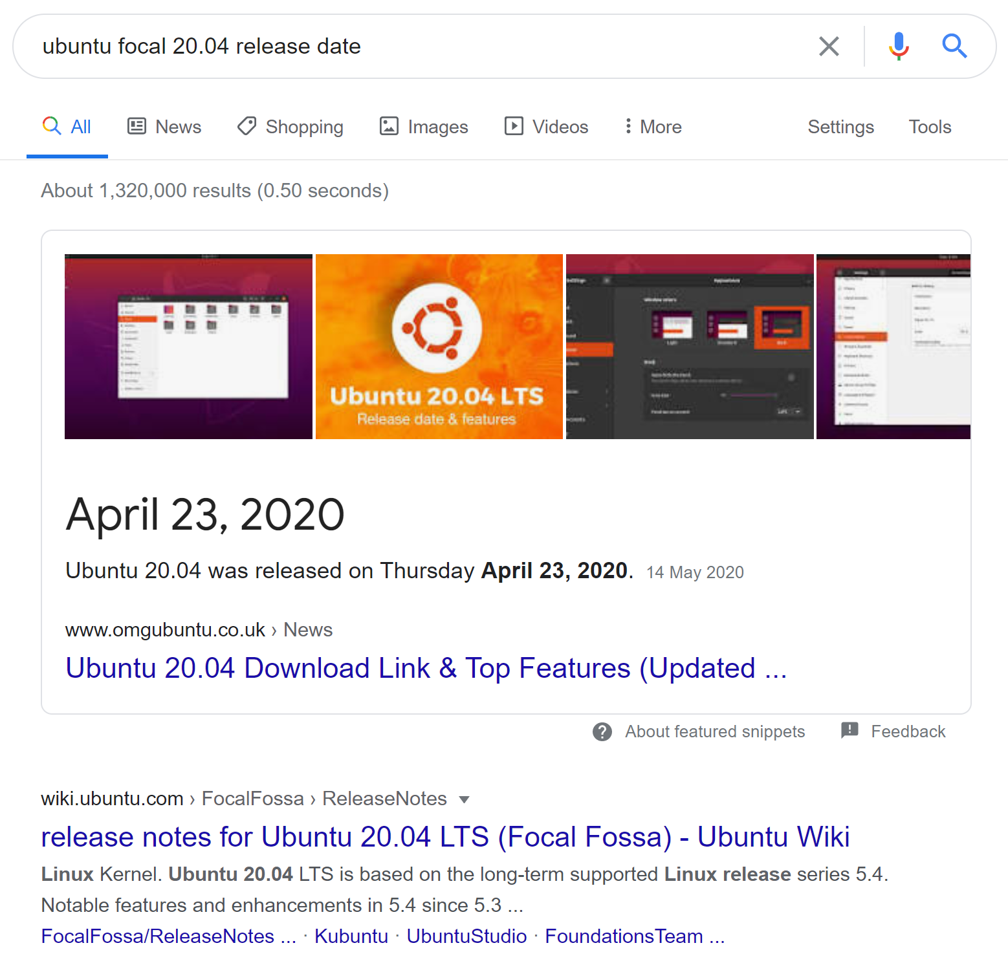Click the blue magnifier search icon
Viewport: 1008px width, 963px height.
point(954,46)
